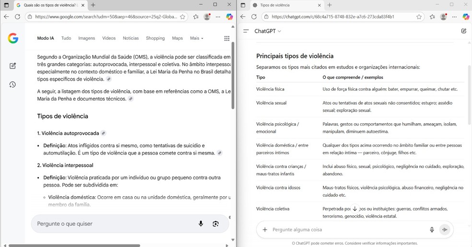Open browser settings menu in ChatGPT window
This screenshot has height=247, width=472.
click(455, 17)
